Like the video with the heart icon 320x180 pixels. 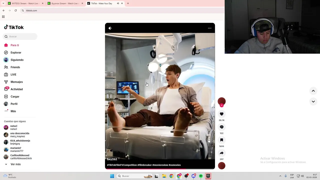coord(221,114)
